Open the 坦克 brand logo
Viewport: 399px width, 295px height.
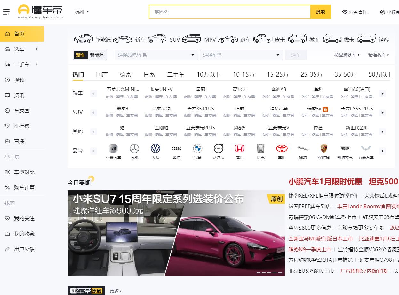(261, 148)
